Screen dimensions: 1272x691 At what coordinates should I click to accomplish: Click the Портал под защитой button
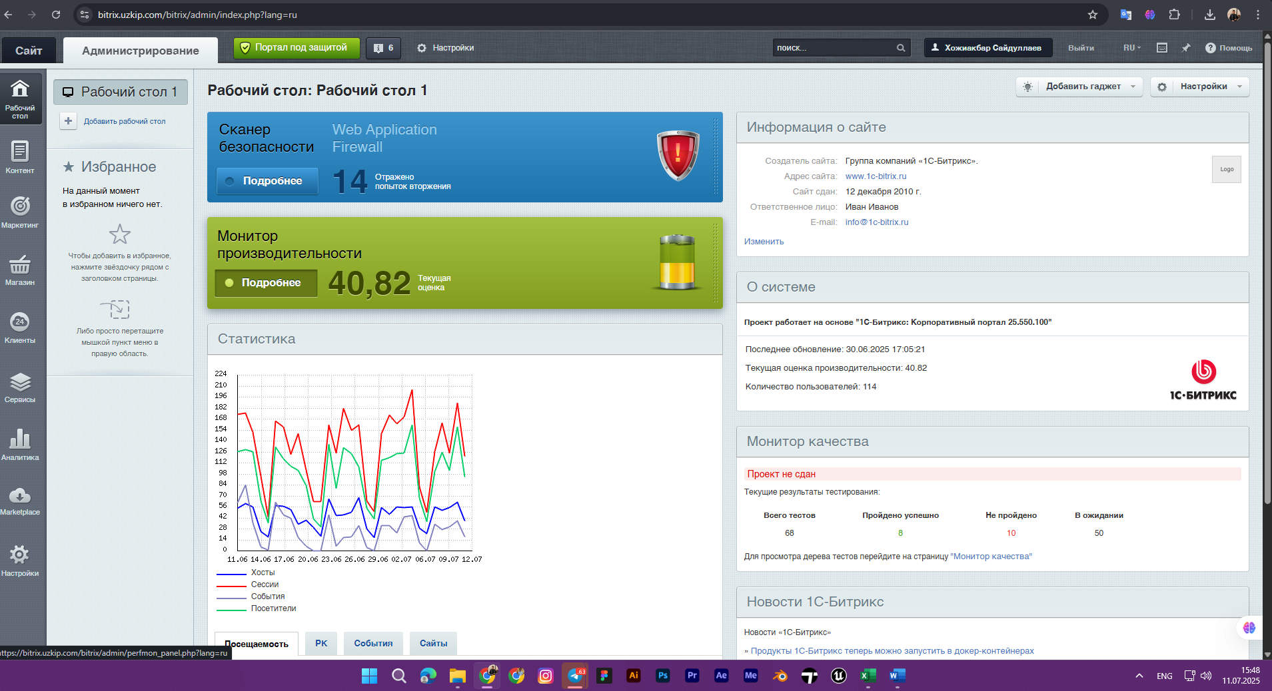click(x=297, y=48)
